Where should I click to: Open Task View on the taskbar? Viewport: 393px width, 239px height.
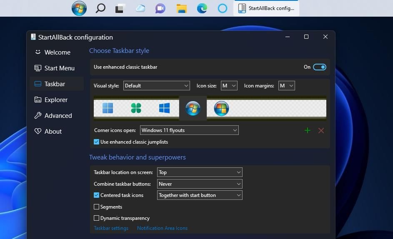click(x=120, y=8)
